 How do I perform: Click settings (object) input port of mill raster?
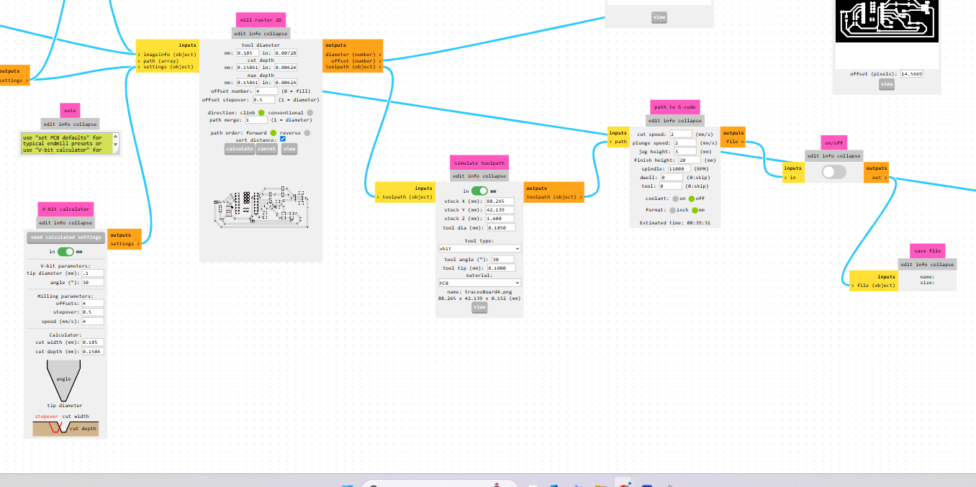tap(167, 67)
